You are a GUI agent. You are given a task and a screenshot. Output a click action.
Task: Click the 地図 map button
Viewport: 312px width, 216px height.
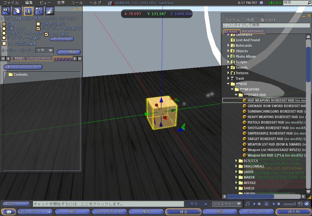(x=220, y=212)
